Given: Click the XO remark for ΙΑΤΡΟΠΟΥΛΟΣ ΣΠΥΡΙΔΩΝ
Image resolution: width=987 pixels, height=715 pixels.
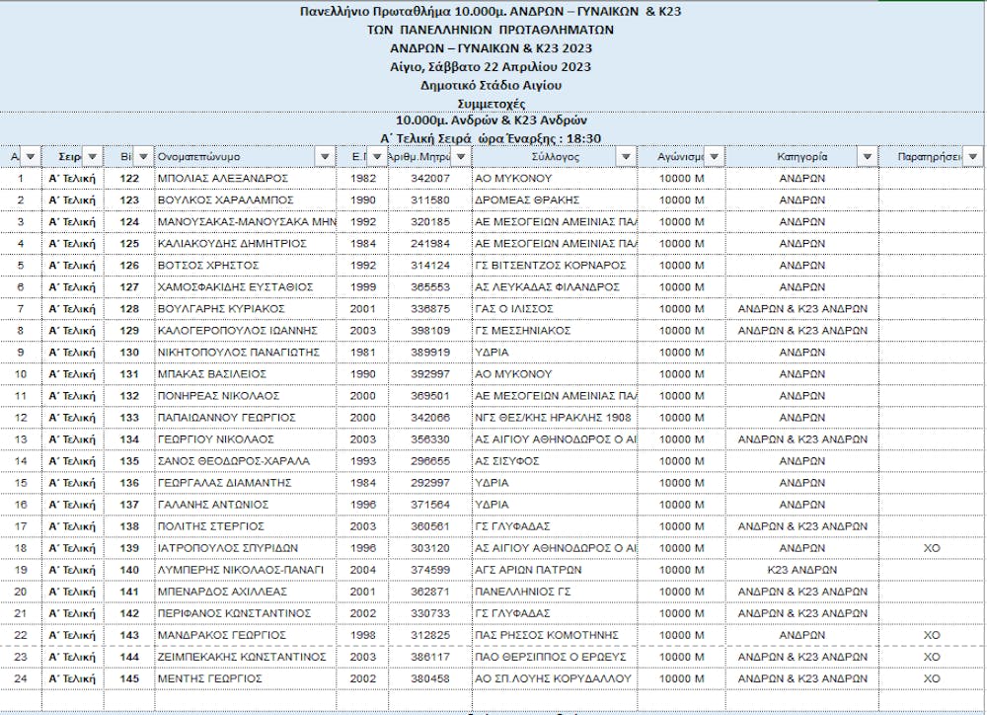Looking at the screenshot, I should [x=930, y=548].
